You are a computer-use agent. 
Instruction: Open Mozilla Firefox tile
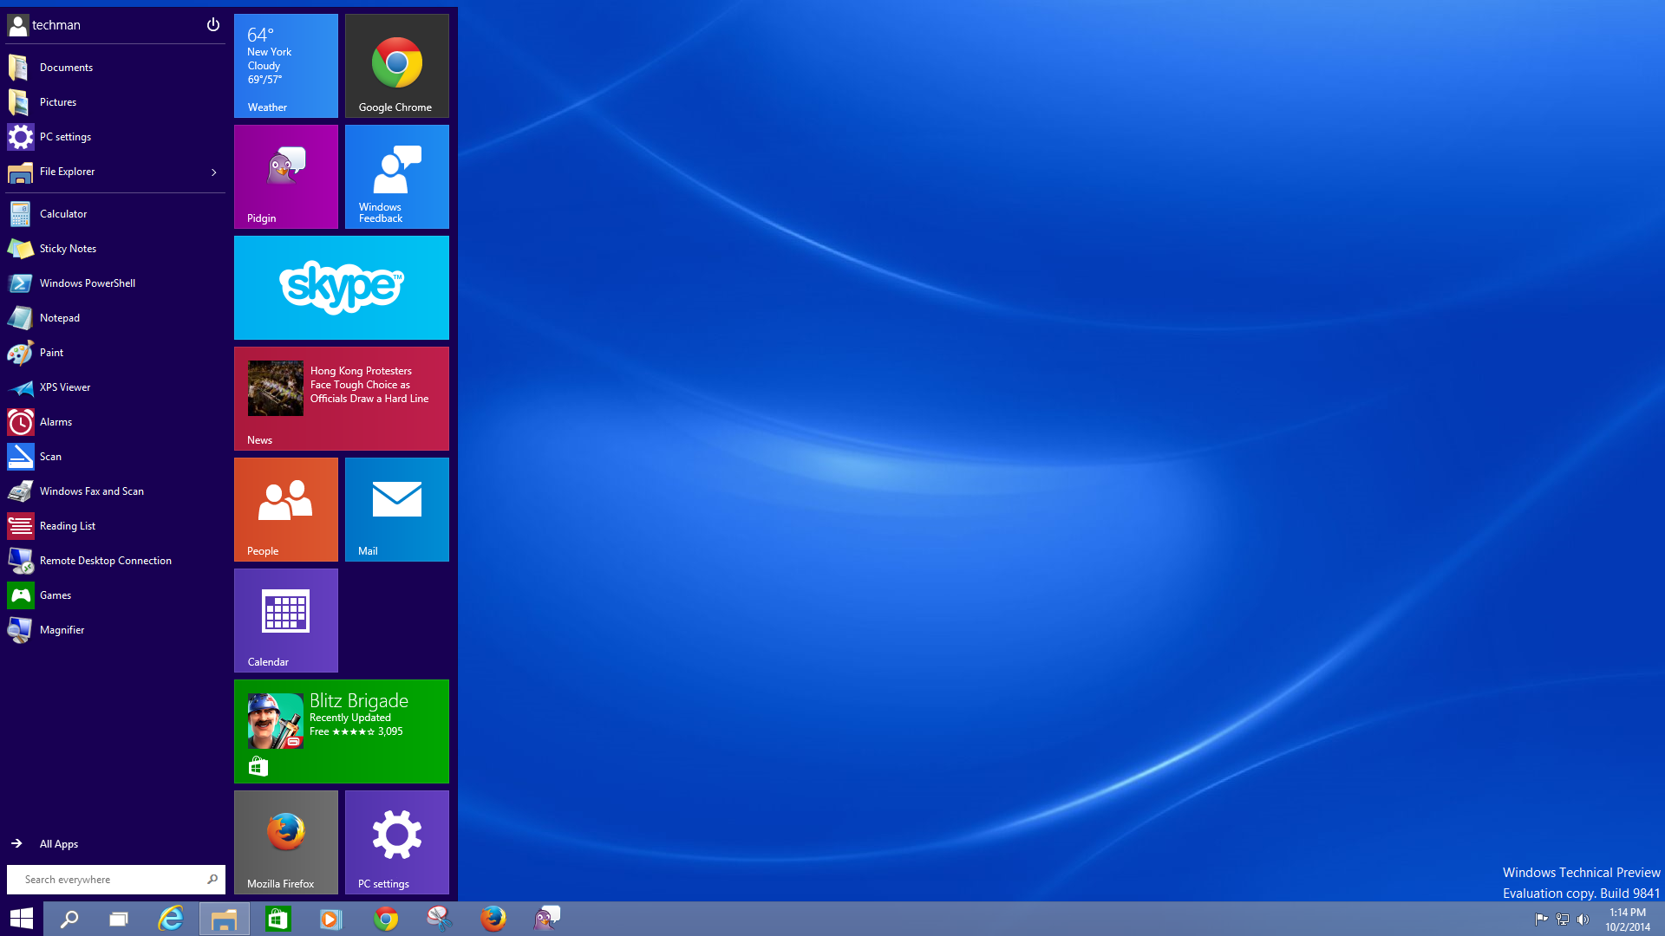click(284, 842)
